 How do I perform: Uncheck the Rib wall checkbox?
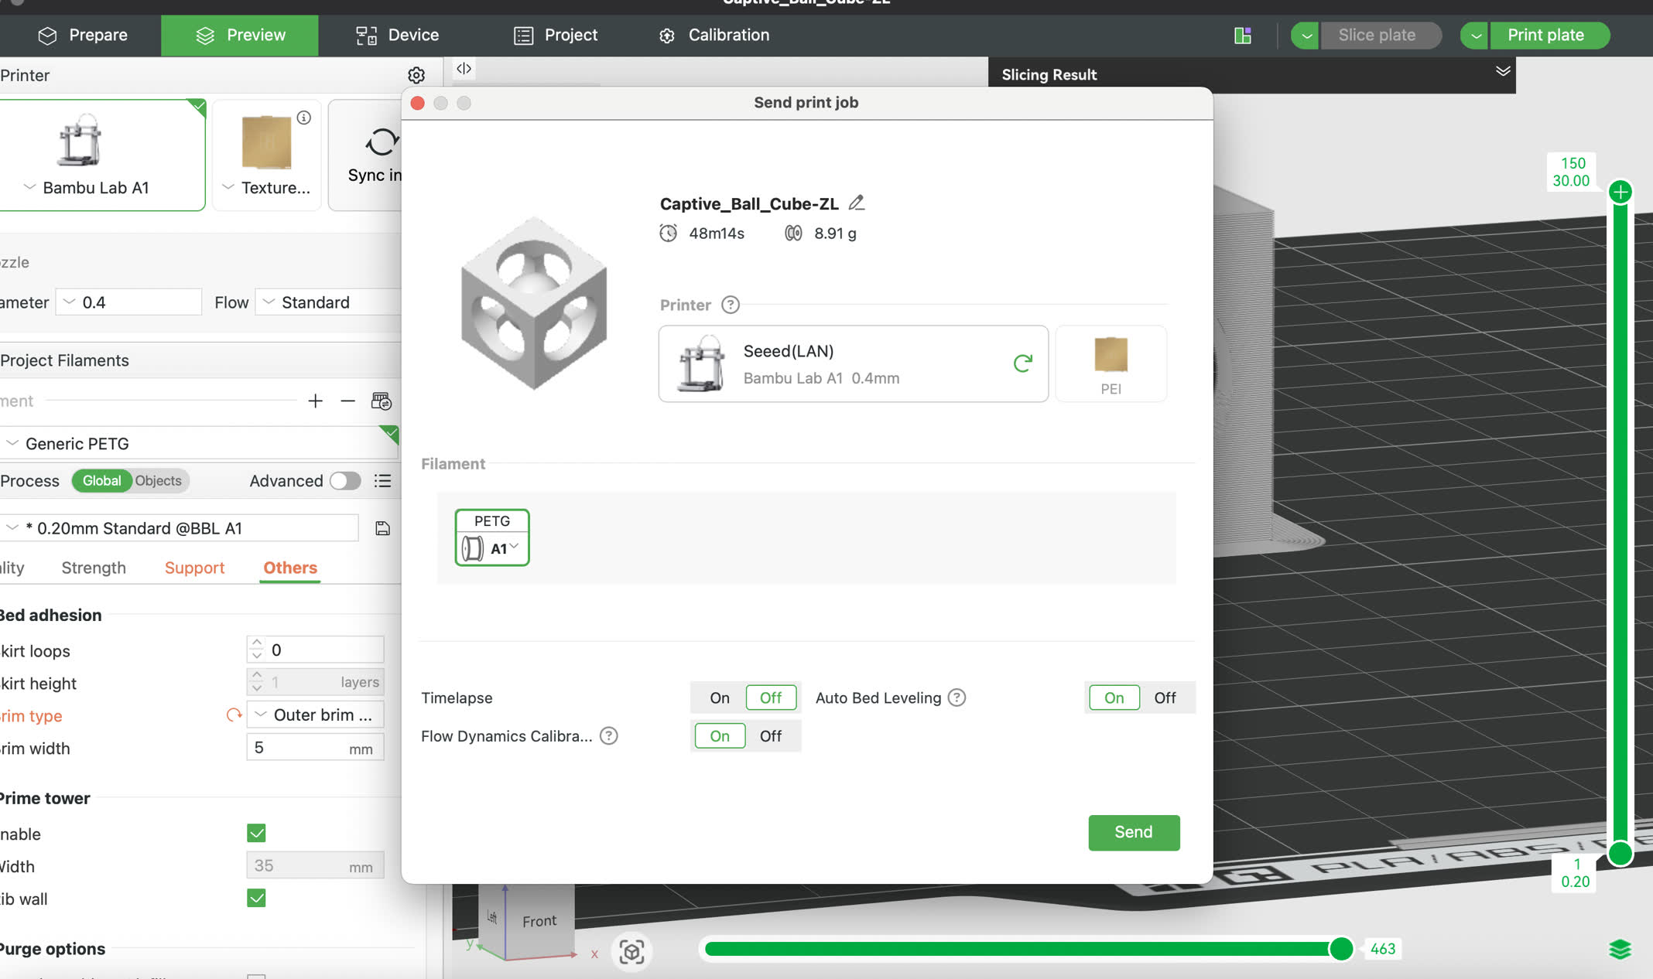(256, 898)
